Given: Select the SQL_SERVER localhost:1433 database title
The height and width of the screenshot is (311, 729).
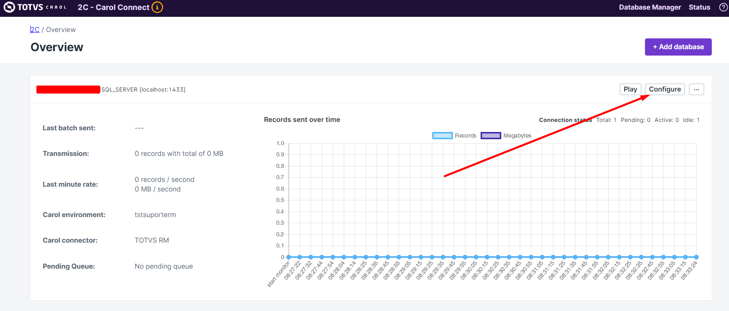Looking at the screenshot, I should point(143,90).
